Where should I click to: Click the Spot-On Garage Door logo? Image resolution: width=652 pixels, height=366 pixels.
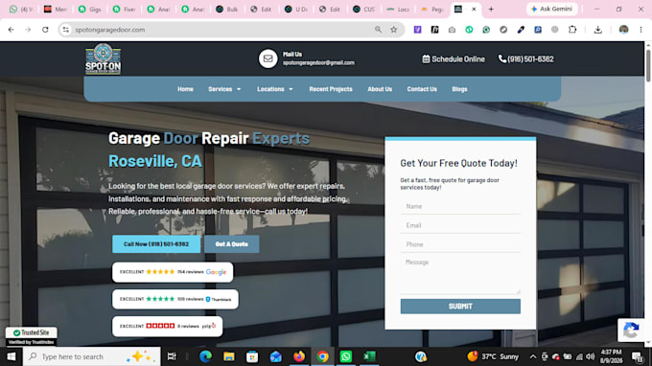click(104, 59)
